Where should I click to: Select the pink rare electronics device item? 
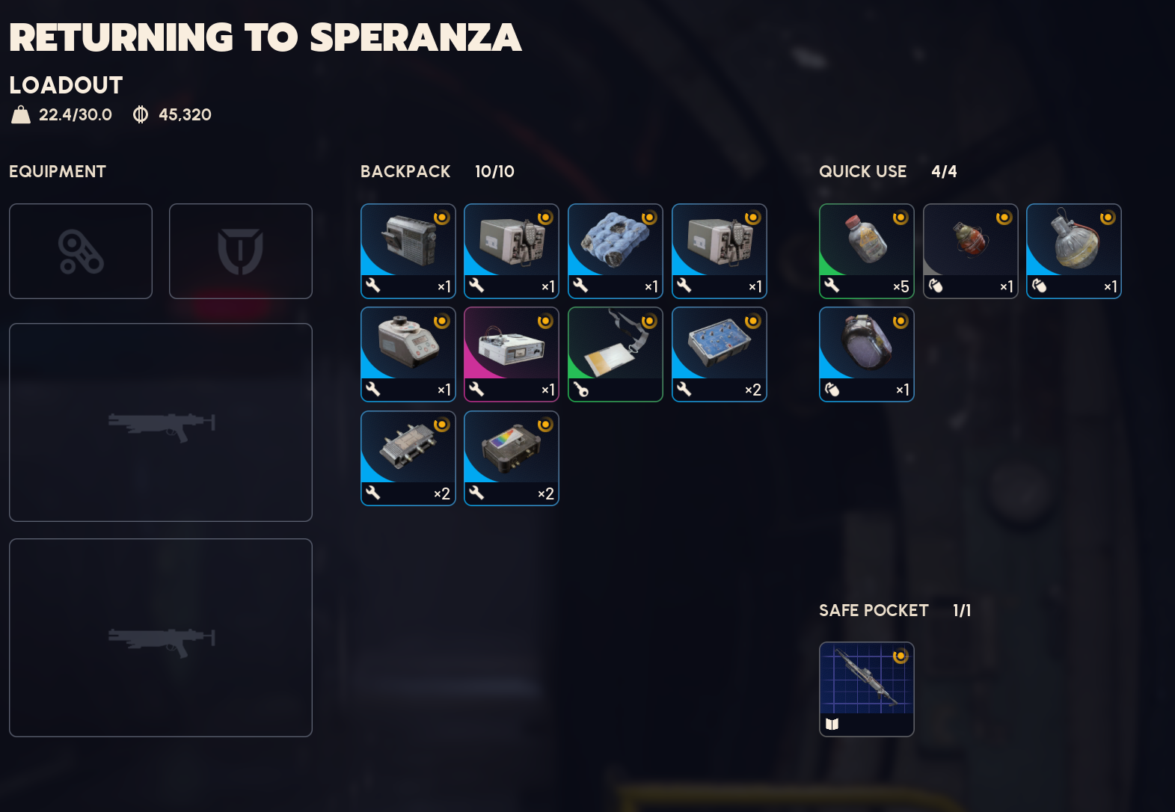tap(512, 354)
